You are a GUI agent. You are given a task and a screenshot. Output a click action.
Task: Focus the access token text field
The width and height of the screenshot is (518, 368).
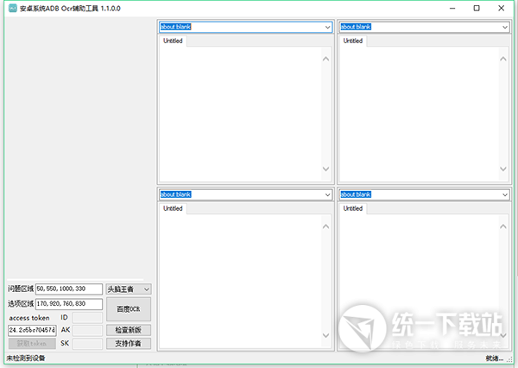coord(32,330)
